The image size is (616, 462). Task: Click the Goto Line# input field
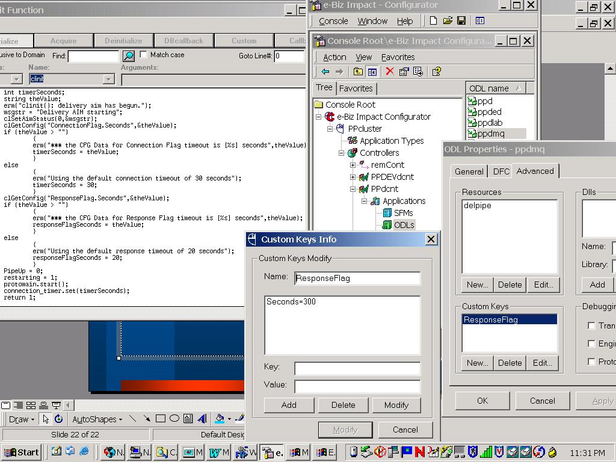pyautogui.click(x=289, y=56)
